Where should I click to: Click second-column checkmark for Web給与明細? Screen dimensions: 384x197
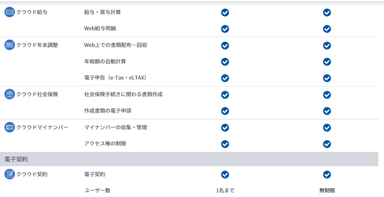point(327,29)
